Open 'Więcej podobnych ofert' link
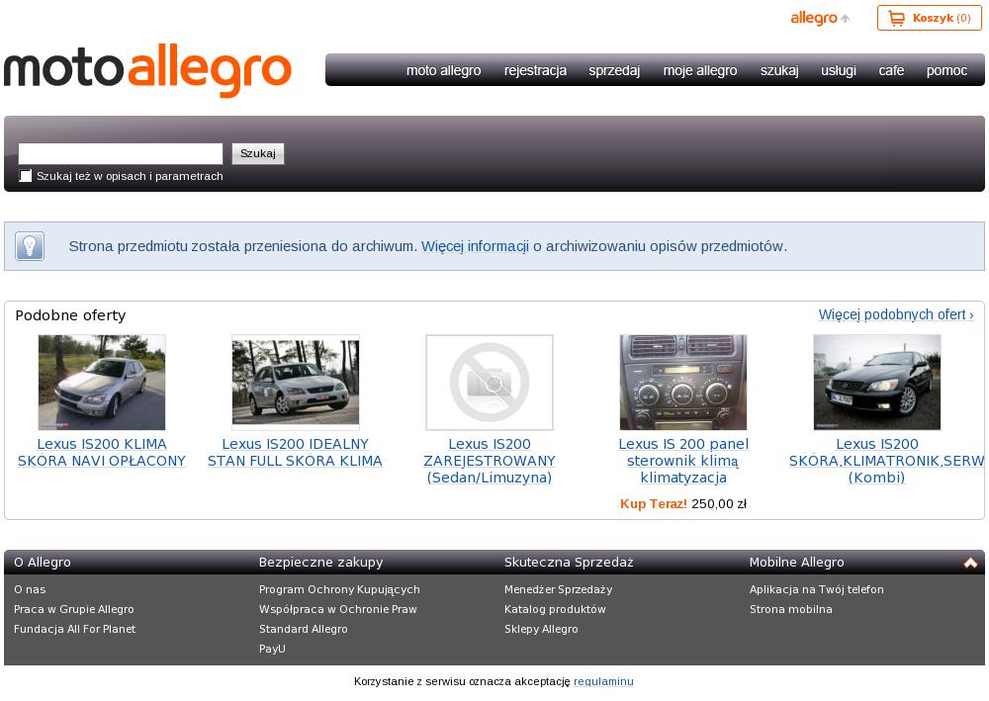 (896, 314)
